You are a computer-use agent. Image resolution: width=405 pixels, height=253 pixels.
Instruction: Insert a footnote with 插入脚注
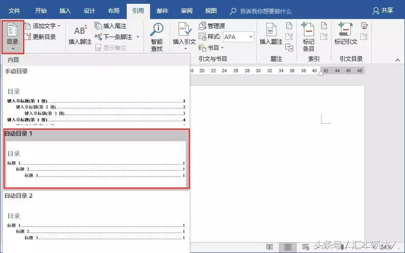coord(80,35)
